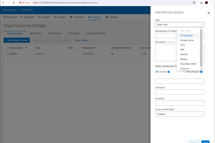Screen dimensions: 215x143
Task: Click Fibre Channel info icon
Action: tap(201, 72)
